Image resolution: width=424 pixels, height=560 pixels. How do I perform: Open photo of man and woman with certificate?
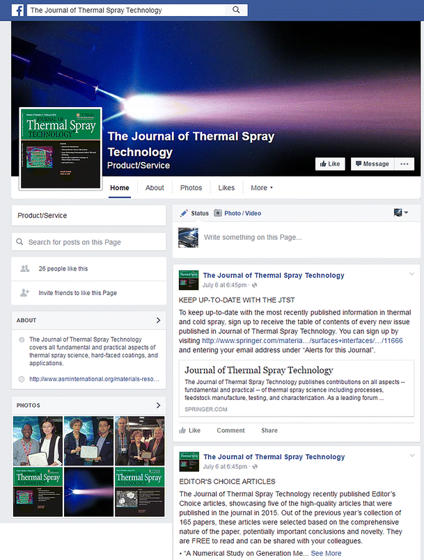pos(38,441)
